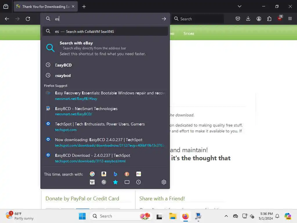Open the list all tabs dropdown
The image size is (297, 223).
coord(239,6)
